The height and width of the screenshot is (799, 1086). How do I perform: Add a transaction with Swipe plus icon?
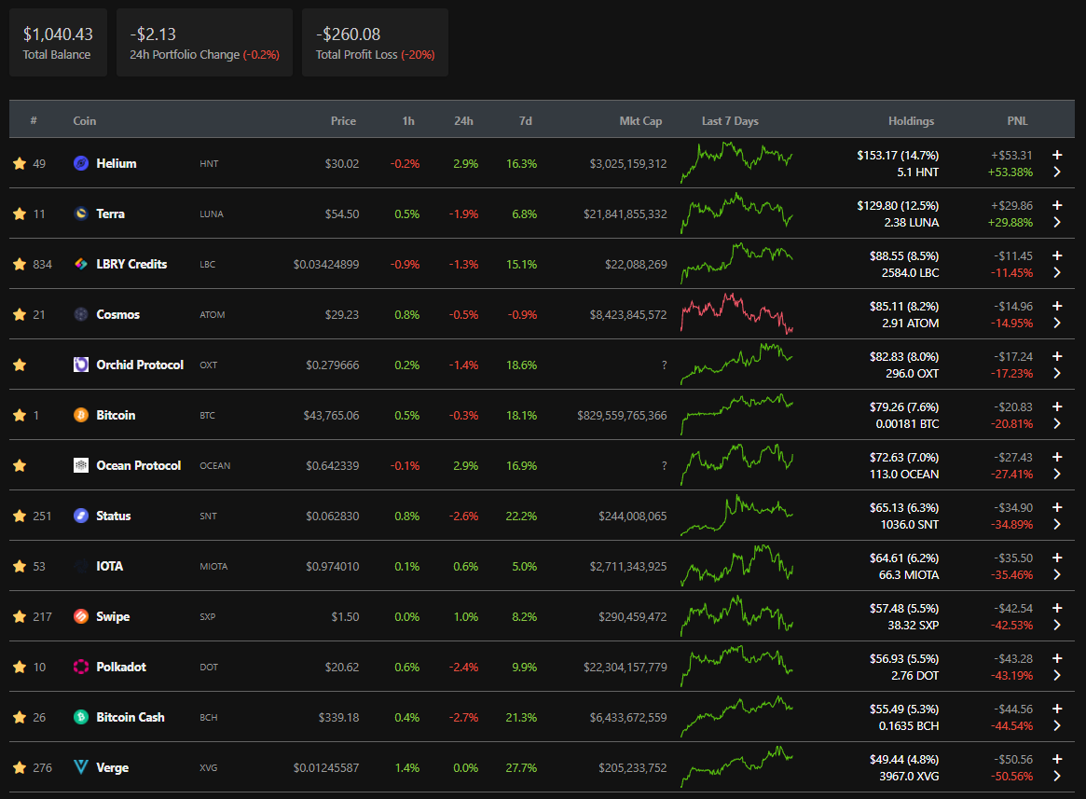tap(1057, 608)
